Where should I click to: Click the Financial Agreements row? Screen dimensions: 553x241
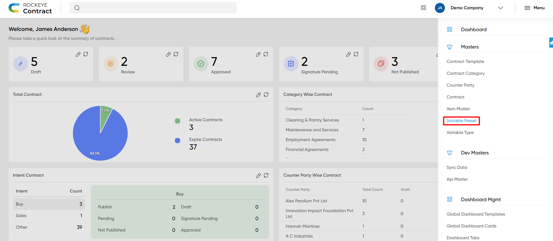(x=347, y=150)
